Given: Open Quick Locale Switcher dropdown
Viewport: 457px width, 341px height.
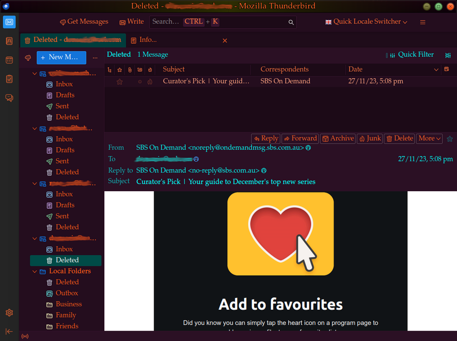Looking at the screenshot, I should (x=366, y=22).
